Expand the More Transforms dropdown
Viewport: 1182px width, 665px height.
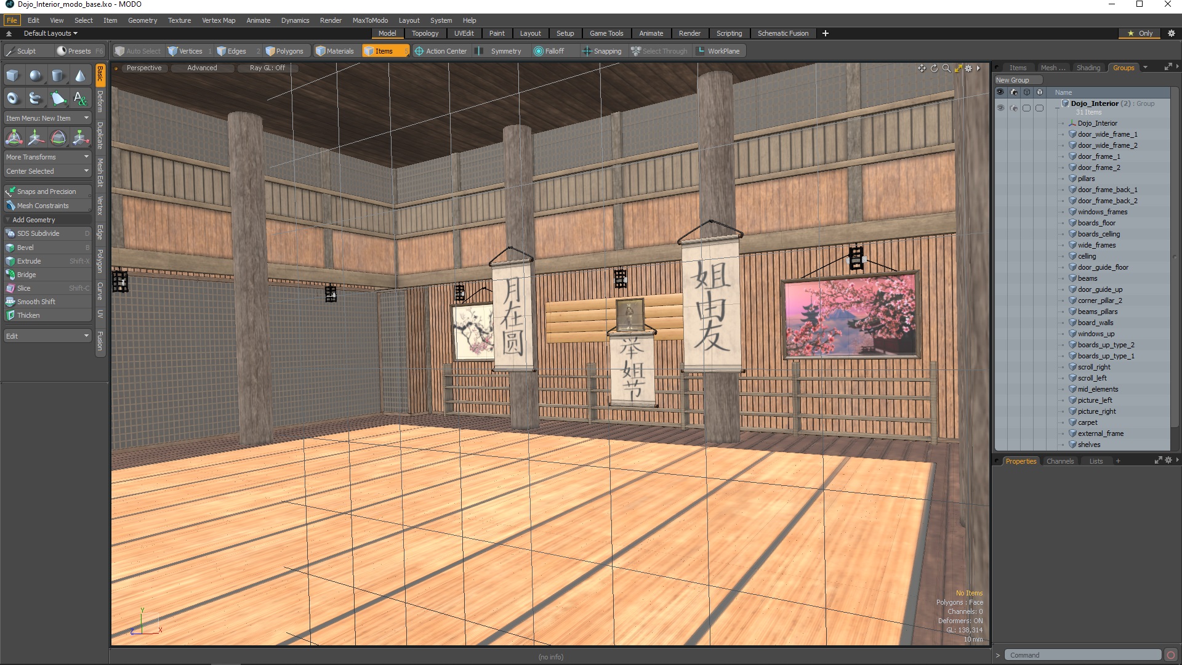[47, 157]
